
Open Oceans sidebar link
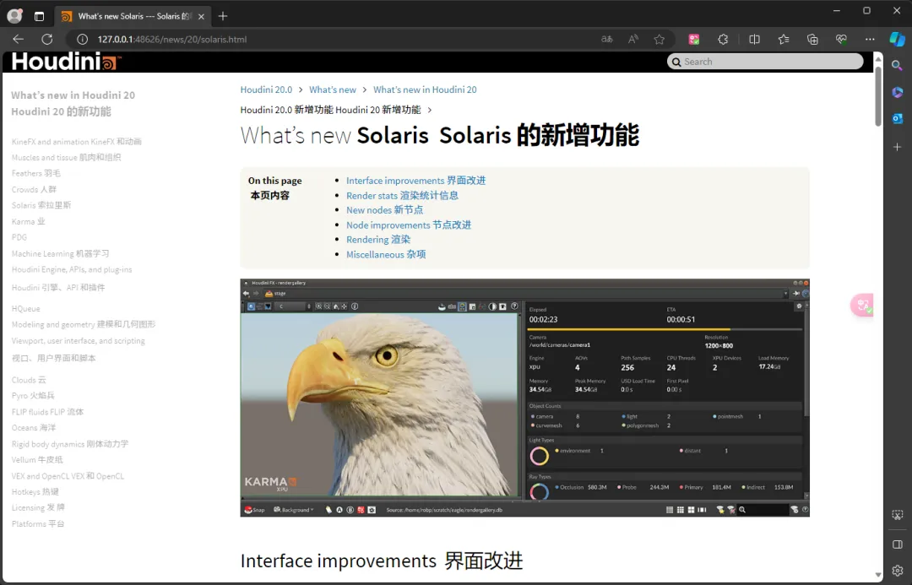pyautogui.click(x=34, y=427)
